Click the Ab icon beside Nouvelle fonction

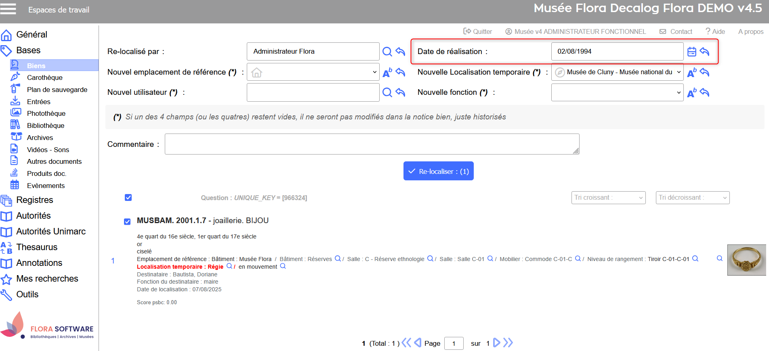(x=691, y=93)
